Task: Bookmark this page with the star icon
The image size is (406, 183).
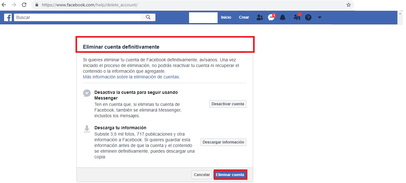Action: (x=349, y=5)
